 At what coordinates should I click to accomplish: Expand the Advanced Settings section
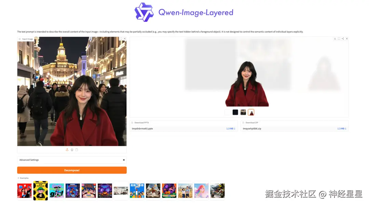72,160
